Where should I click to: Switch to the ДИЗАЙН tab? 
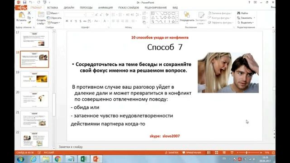point(69,8)
